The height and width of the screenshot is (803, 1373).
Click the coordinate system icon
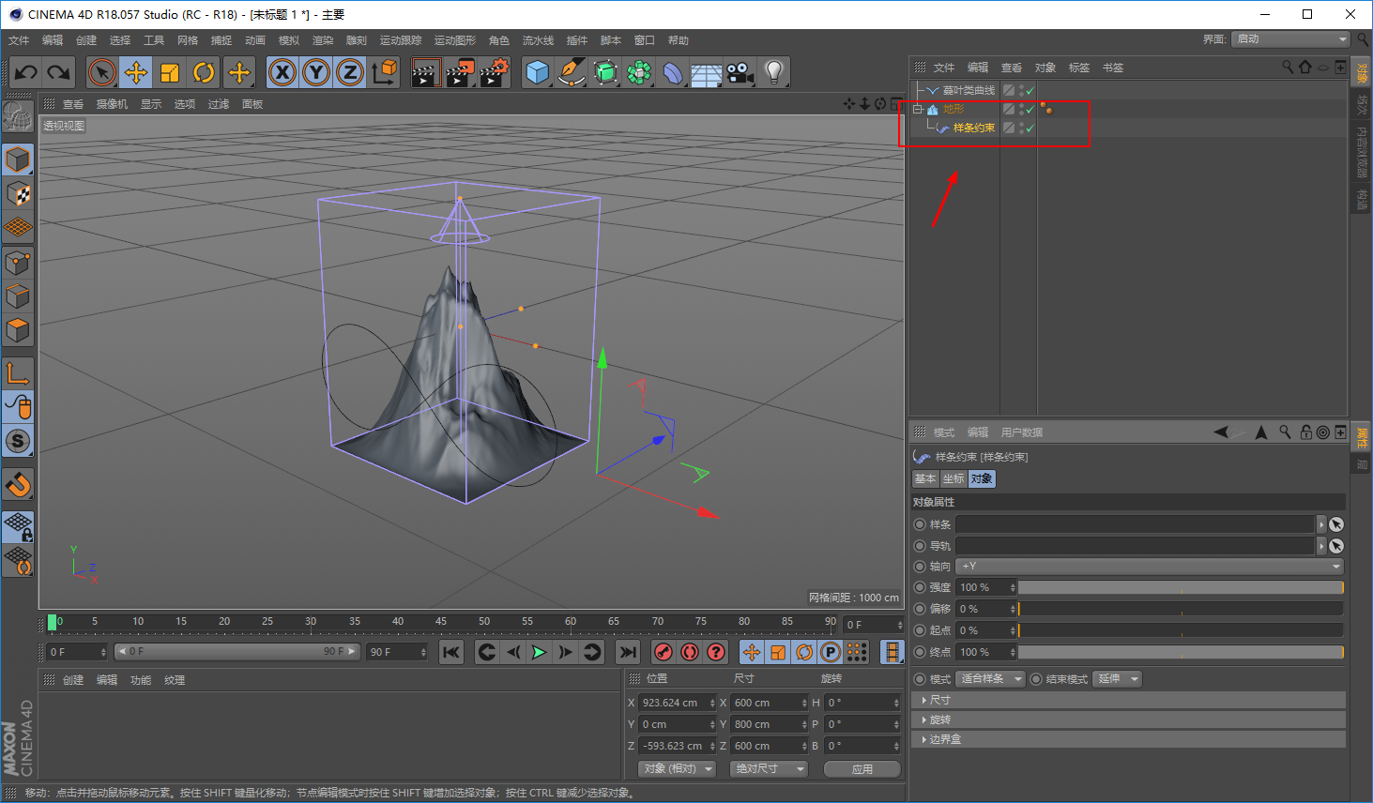(x=384, y=72)
